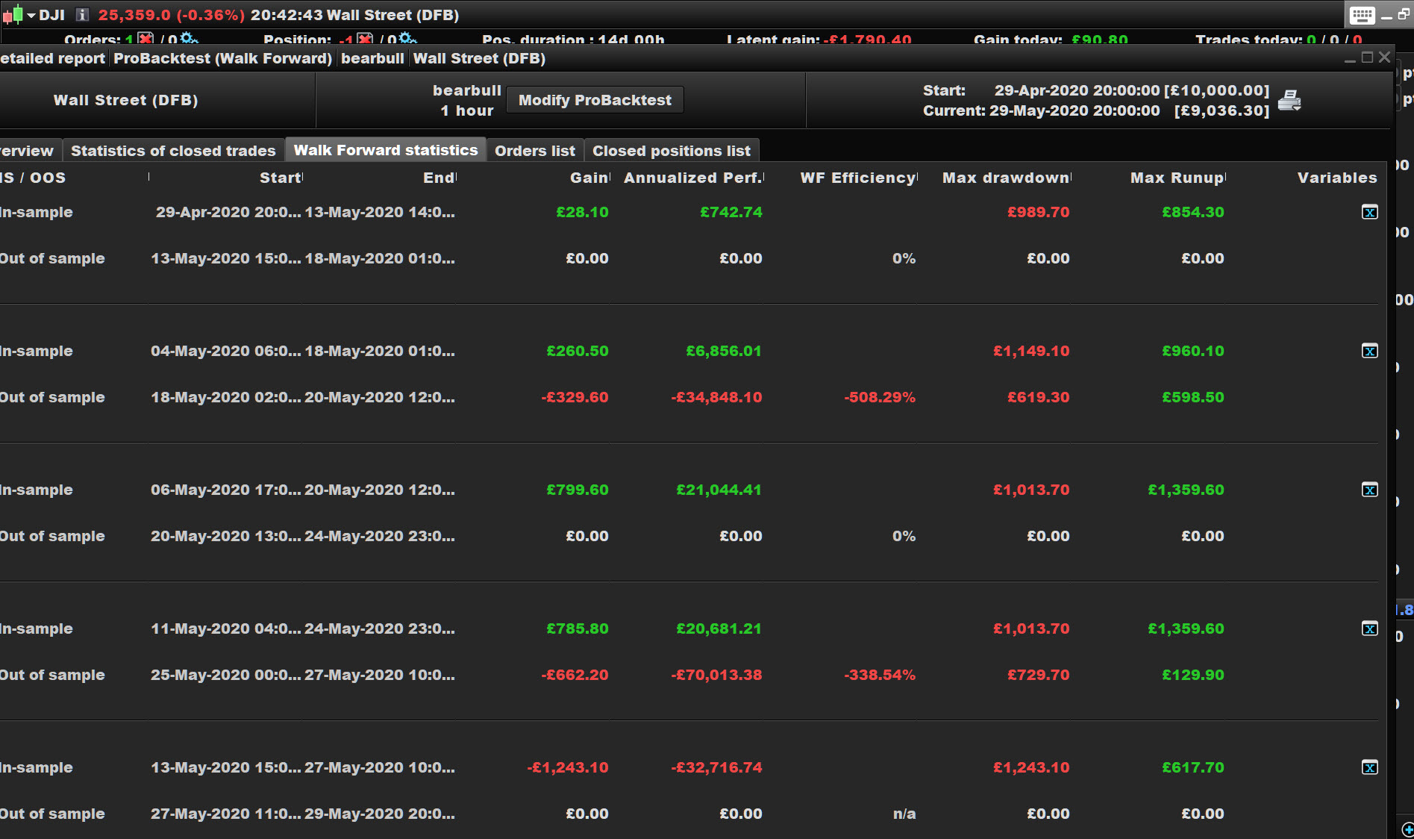Select the Walk Forward statistics tab
The image size is (1414, 839).
click(386, 150)
